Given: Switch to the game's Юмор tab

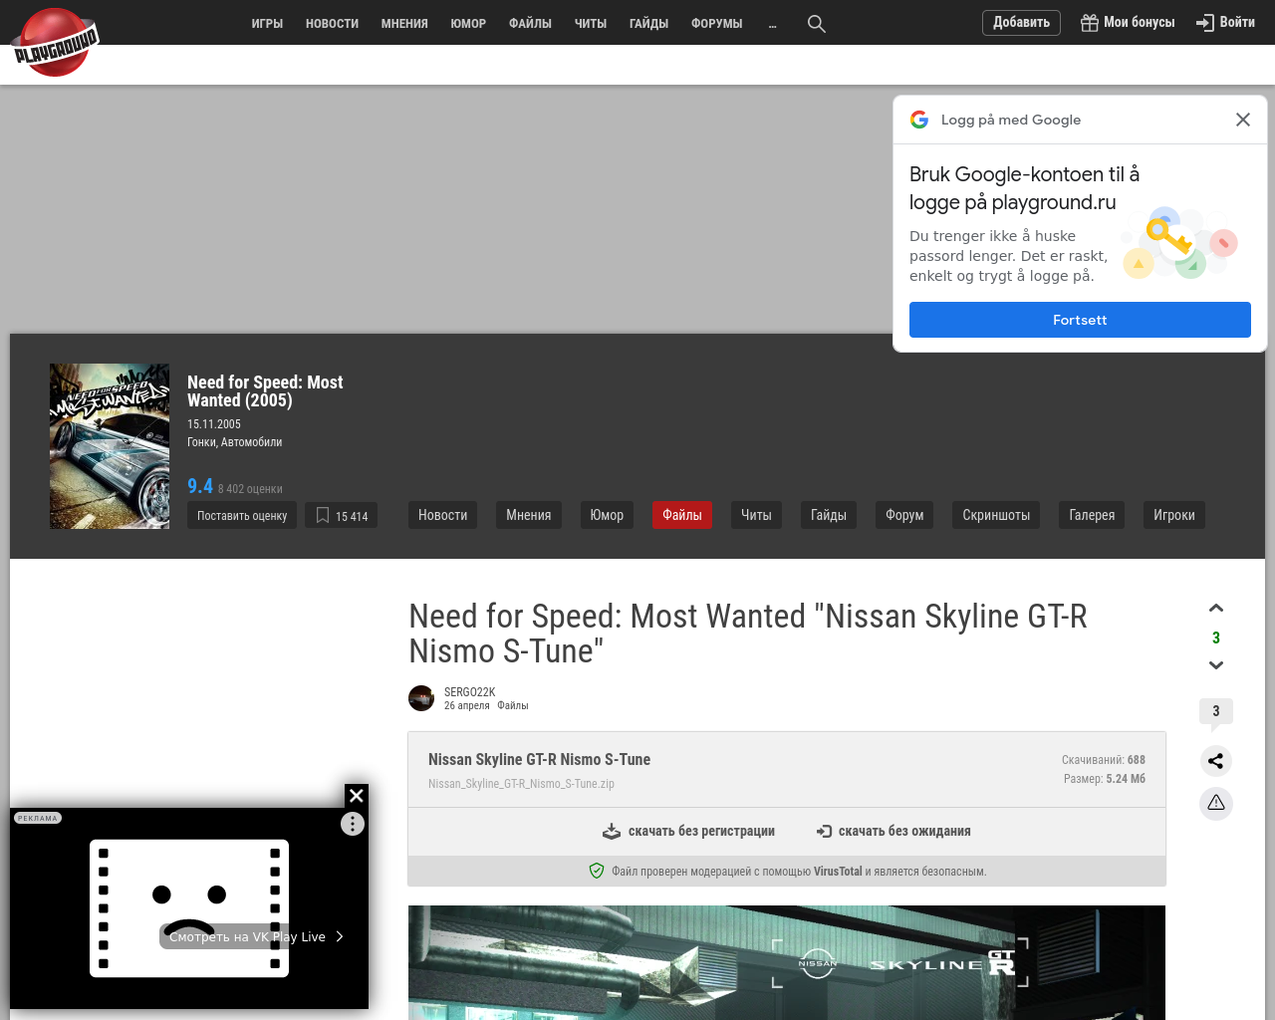Looking at the screenshot, I should point(607,515).
